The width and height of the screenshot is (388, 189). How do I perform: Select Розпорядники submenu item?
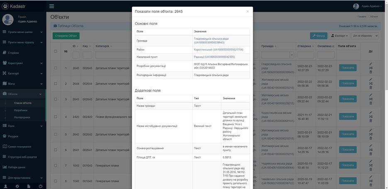pos(22,118)
